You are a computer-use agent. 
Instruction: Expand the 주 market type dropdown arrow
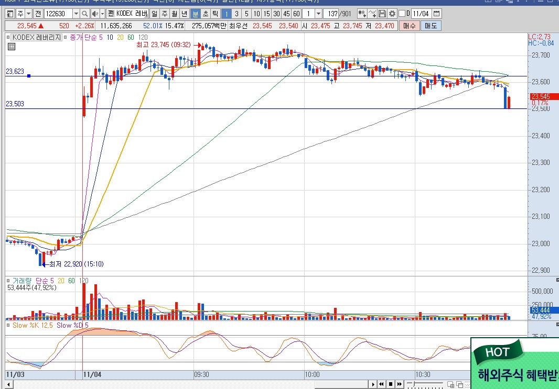pos(29,14)
